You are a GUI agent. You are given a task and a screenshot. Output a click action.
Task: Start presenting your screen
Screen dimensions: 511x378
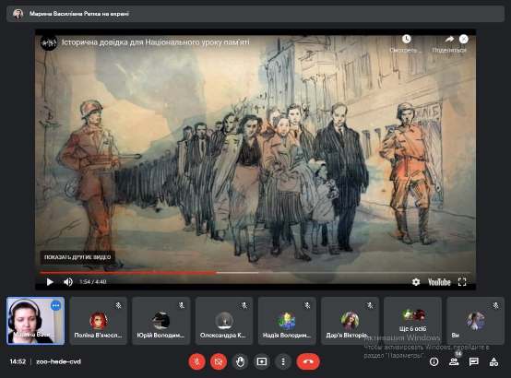click(262, 361)
